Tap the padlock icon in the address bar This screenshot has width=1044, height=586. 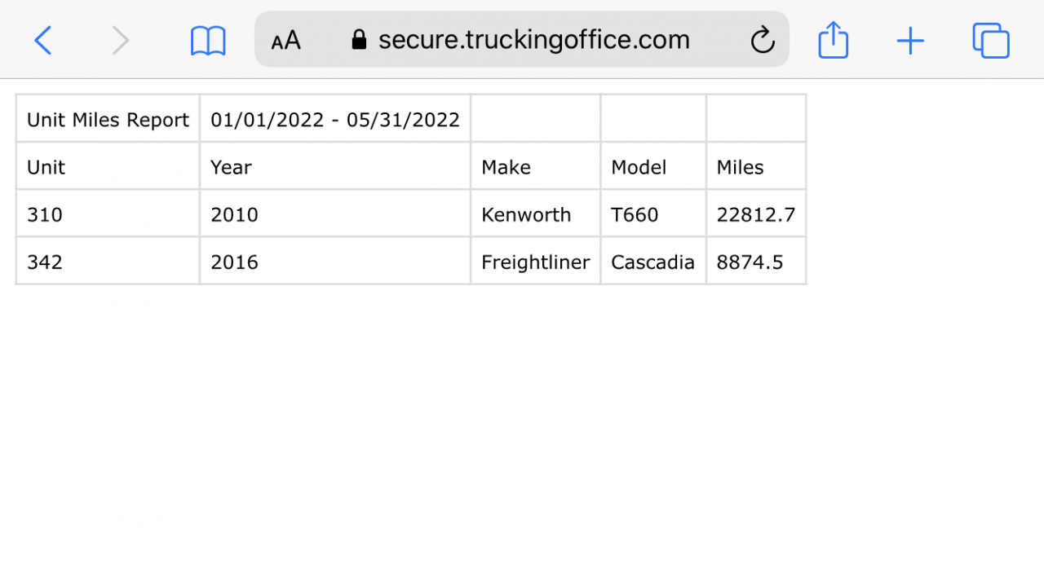click(359, 39)
